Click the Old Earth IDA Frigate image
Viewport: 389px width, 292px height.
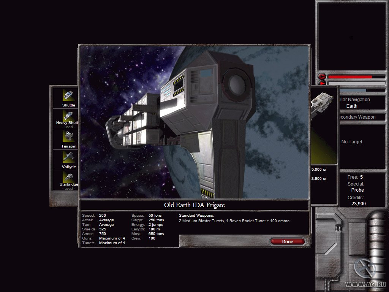(194, 122)
